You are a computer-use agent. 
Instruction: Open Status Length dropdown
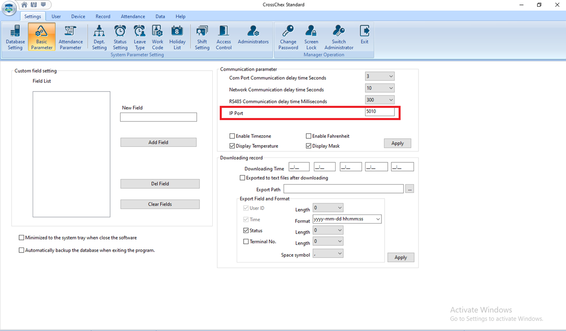(328, 230)
